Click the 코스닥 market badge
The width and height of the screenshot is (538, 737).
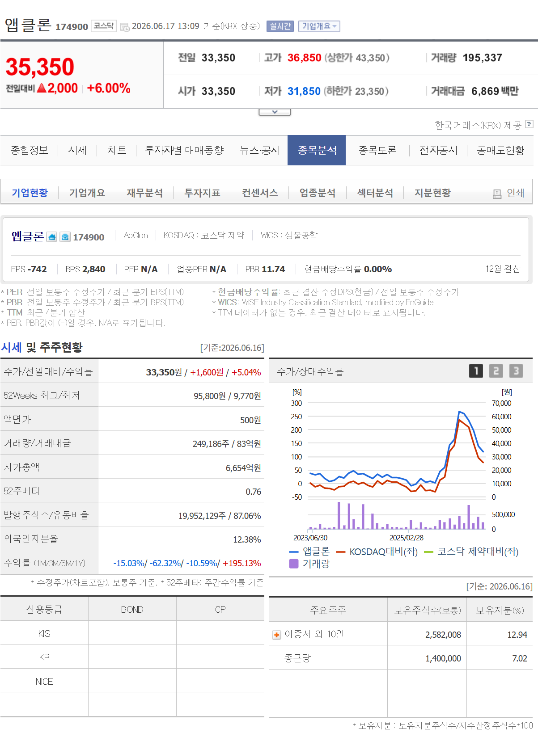coord(104,26)
